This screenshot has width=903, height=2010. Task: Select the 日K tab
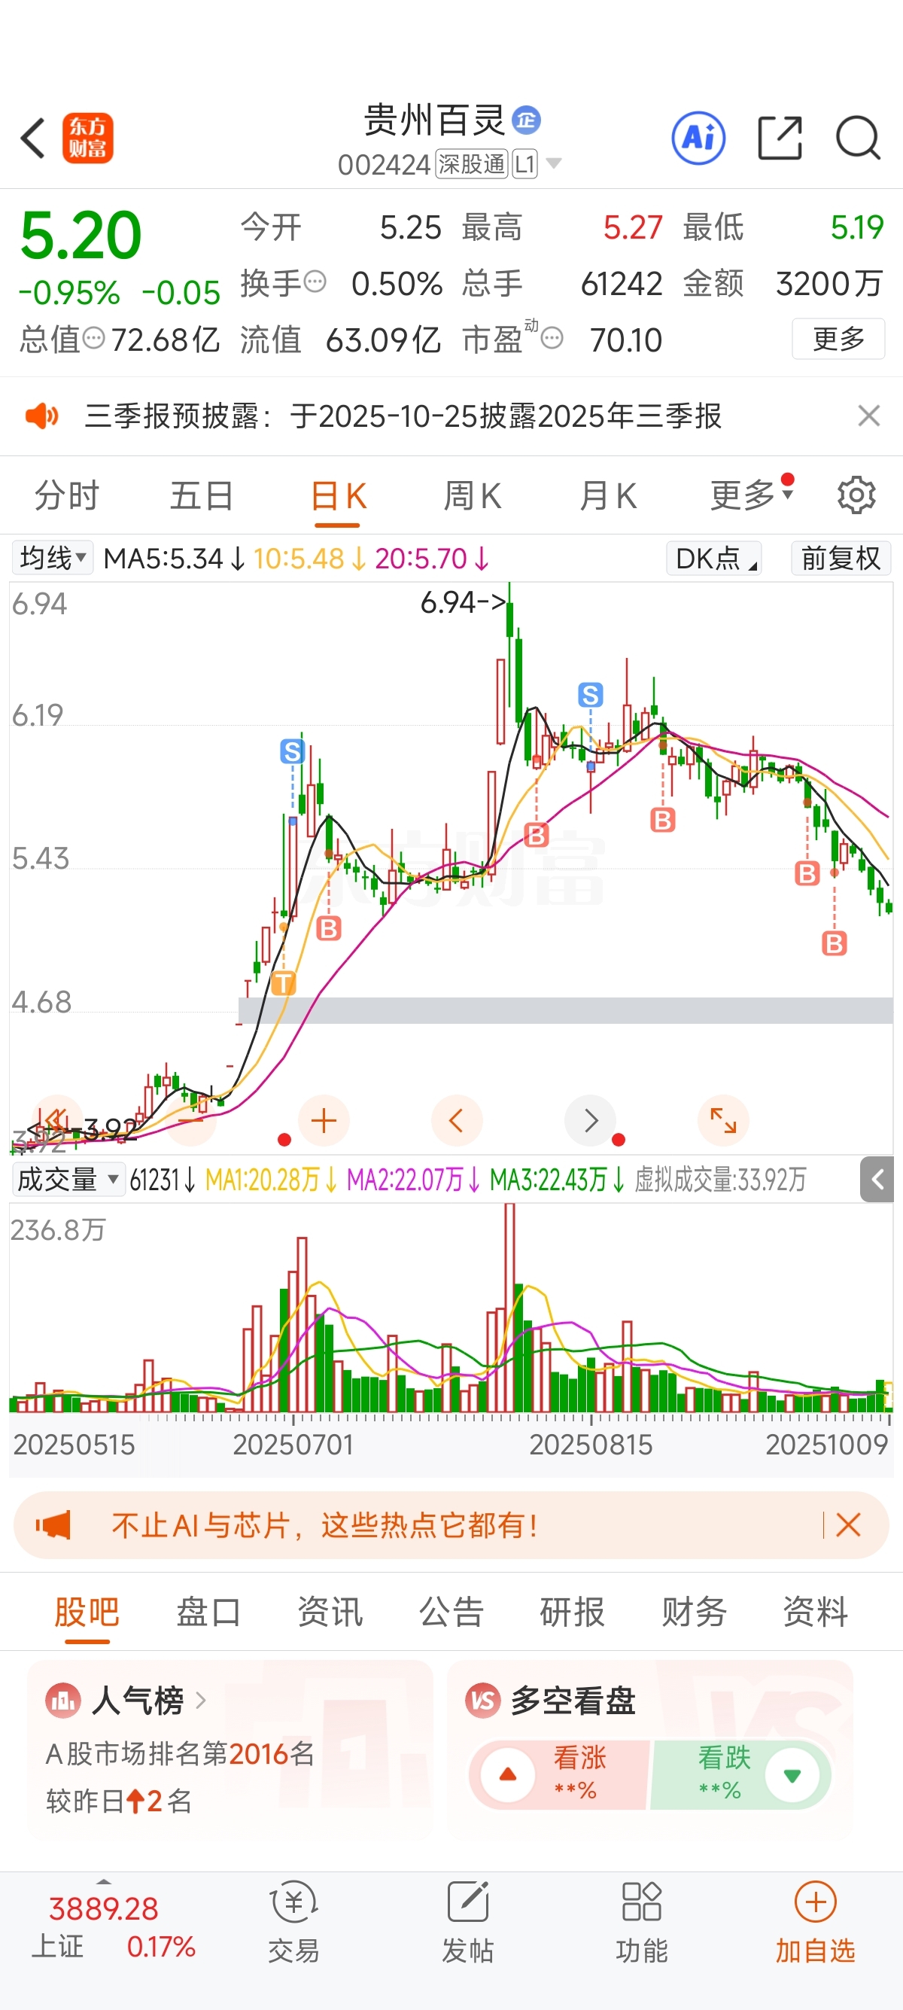tap(338, 496)
